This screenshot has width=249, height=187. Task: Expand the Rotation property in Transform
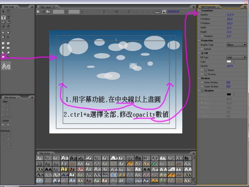(201, 36)
